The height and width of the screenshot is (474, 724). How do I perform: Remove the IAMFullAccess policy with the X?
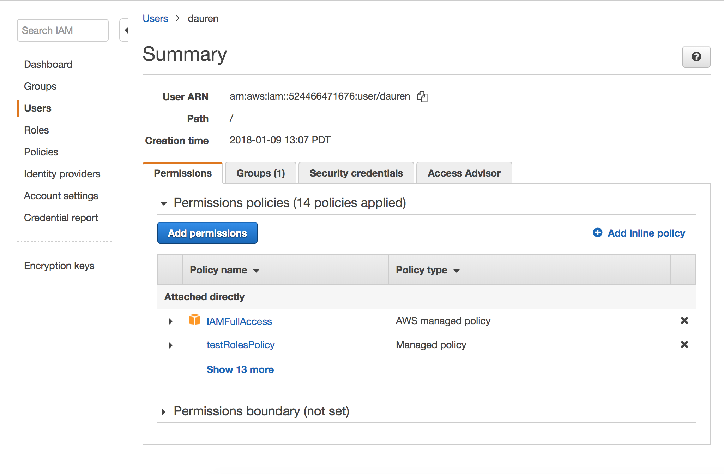coord(684,321)
